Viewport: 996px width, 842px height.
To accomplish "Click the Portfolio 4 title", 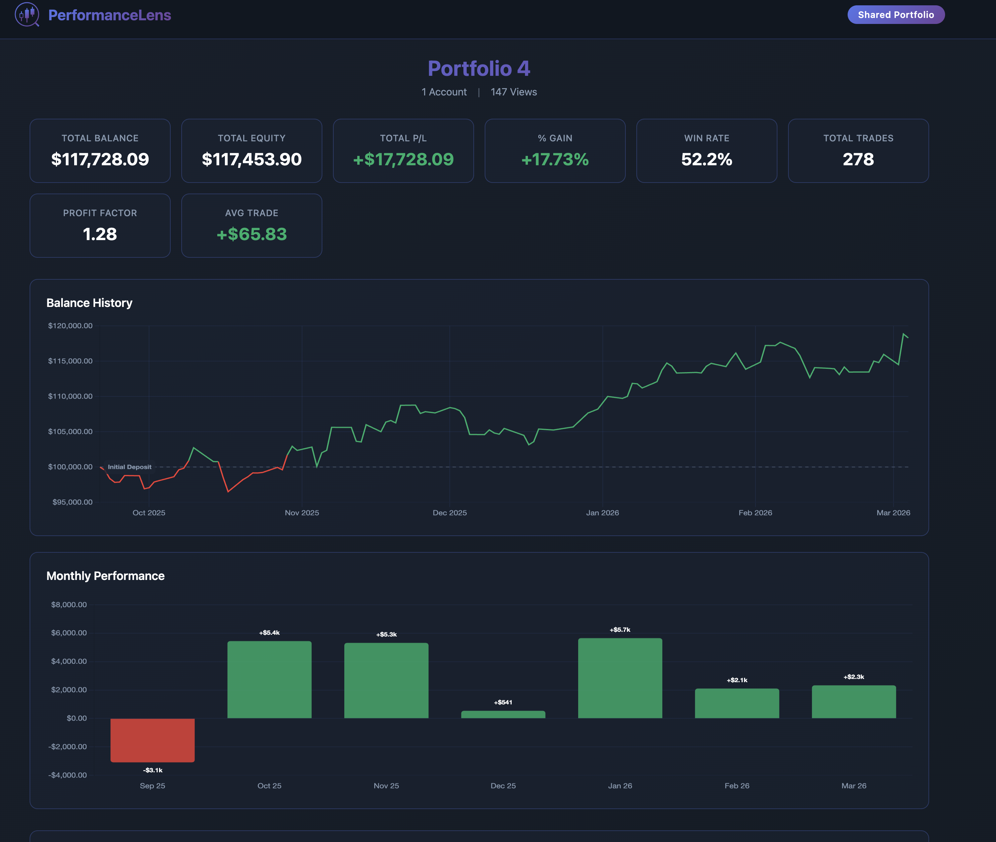I will [x=479, y=69].
